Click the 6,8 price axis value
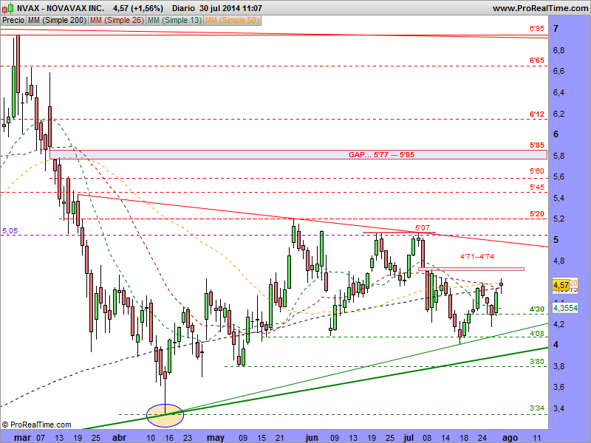Viewport: 591px width, 443px height. (558, 50)
